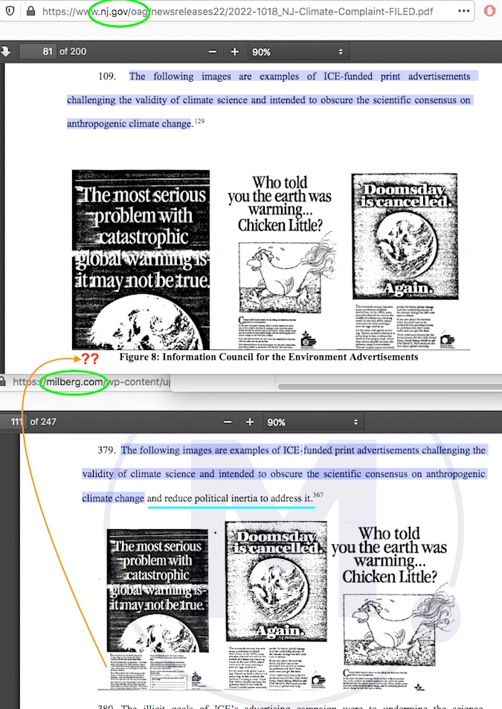
Task: Click the next page arrow in the upper PDF toolbar
Action: pos(6,51)
